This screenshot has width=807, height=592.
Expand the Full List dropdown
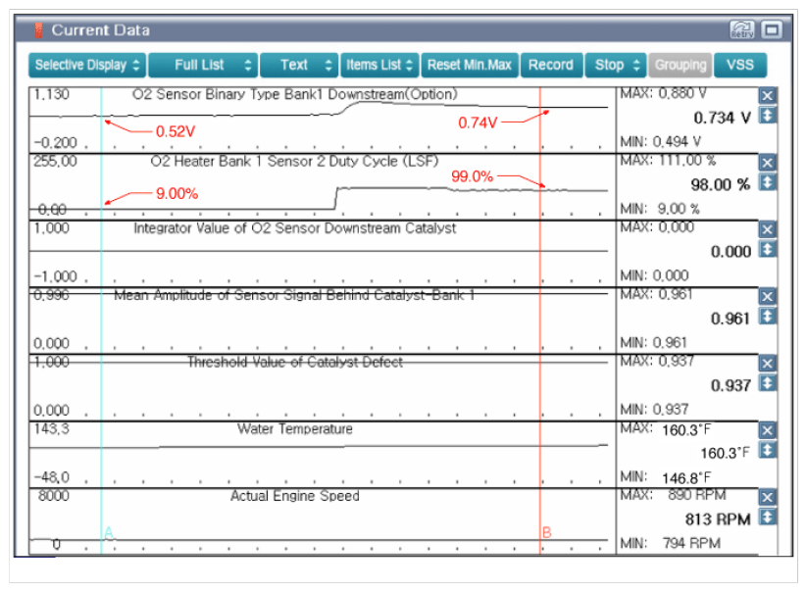(203, 65)
